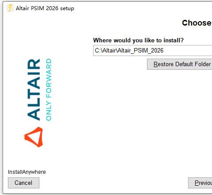Click the 'Where would you like to install?' label
The width and height of the screenshot is (212, 195).
(x=138, y=40)
